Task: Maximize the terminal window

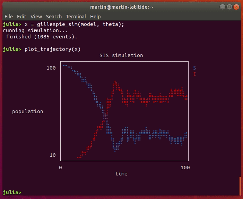Action: click(x=229, y=7)
